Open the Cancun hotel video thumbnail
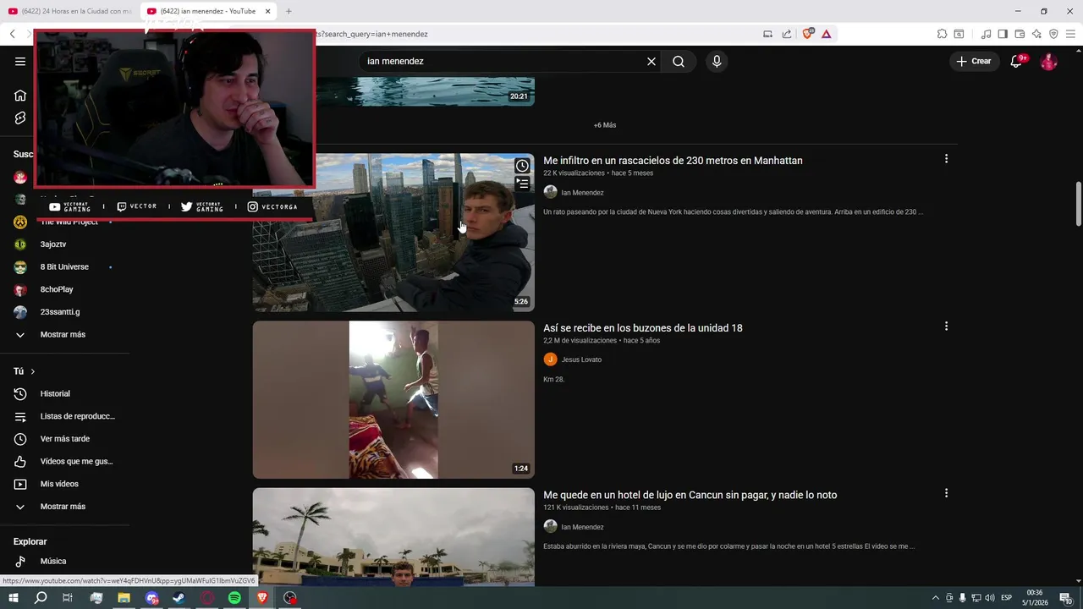 click(393, 537)
